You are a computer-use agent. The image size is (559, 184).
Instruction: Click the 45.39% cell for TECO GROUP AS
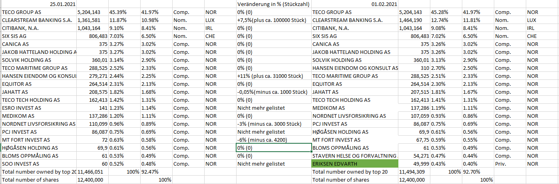pyautogui.click(x=124, y=12)
